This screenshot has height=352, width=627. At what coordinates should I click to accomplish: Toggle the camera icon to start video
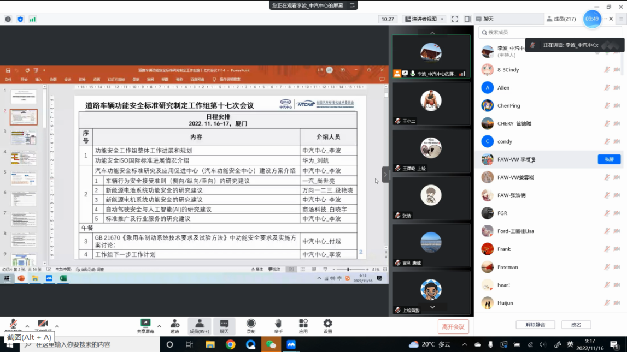(43, 322)
